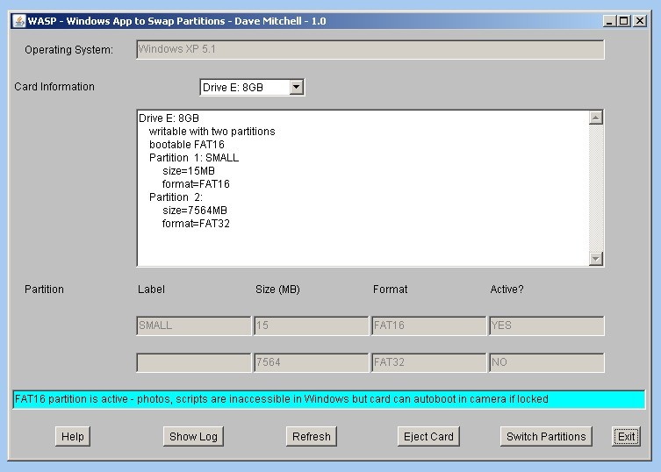Screen dimensions: 661x472
Task: Close the WASP window
Action: click(x=640, y=21)
